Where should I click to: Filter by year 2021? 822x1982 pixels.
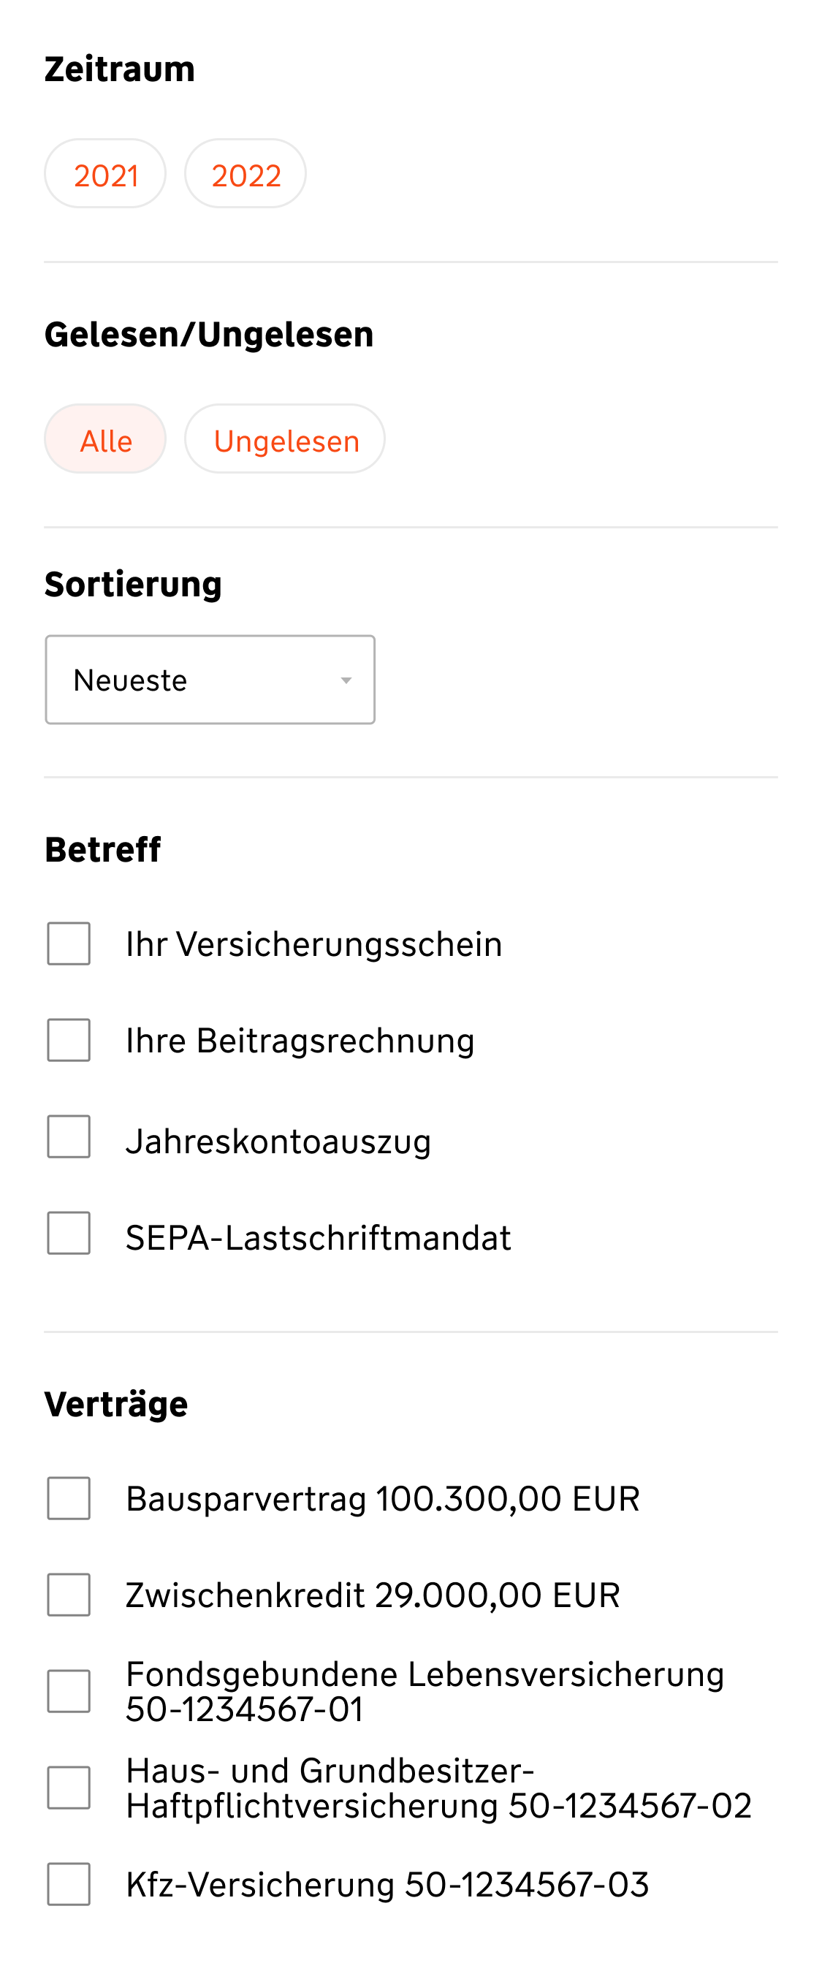pyautogui.click(x=105, y=174)
